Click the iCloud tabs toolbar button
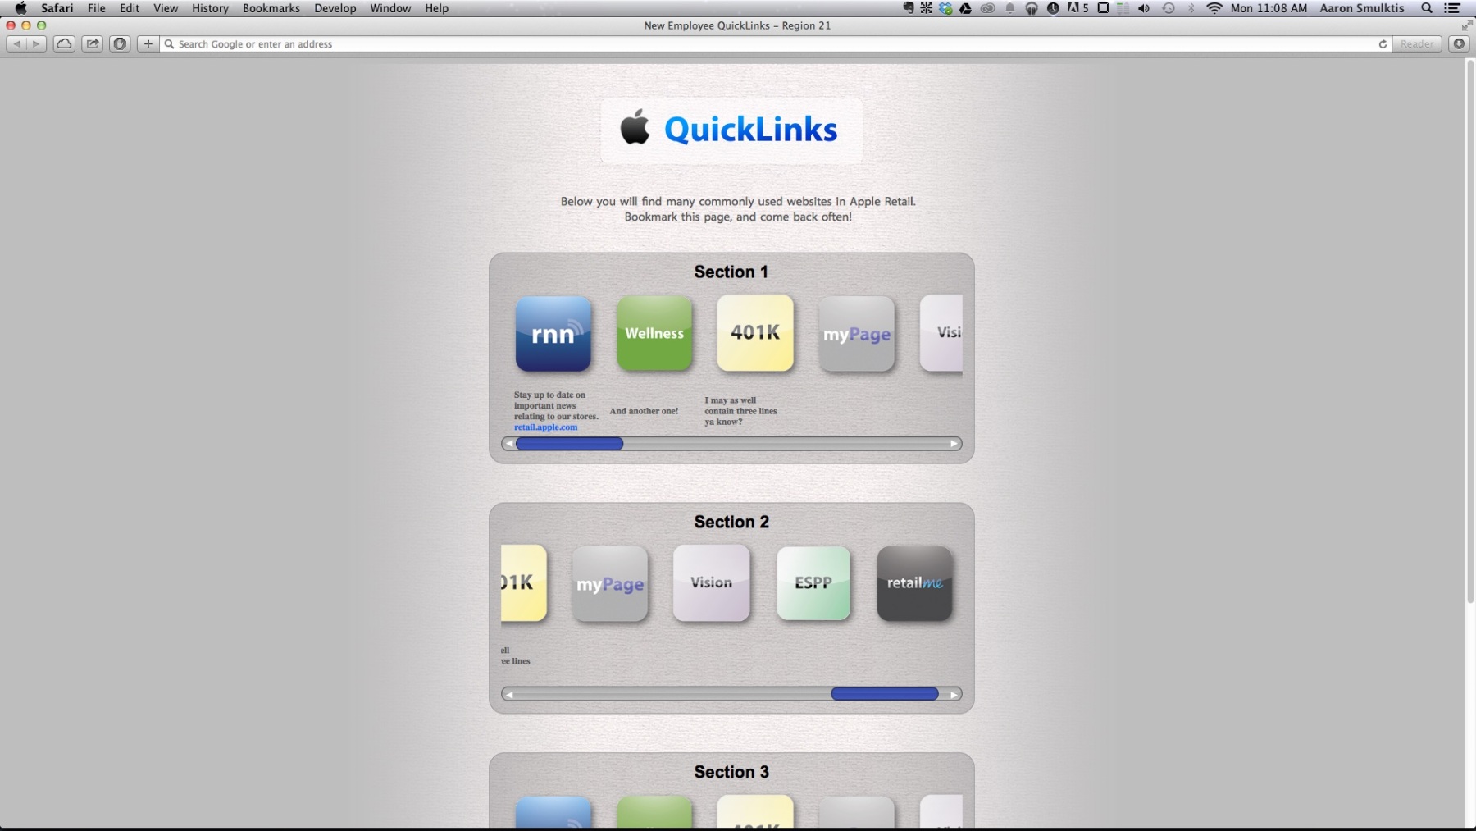This screenshot has height=831, width=1476. tap(64, 44)
